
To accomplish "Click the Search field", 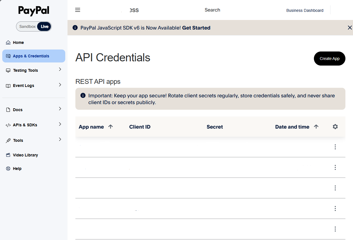I will 212,10.
